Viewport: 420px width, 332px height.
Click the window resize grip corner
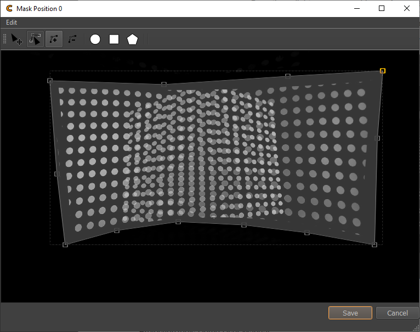(416, 328)
